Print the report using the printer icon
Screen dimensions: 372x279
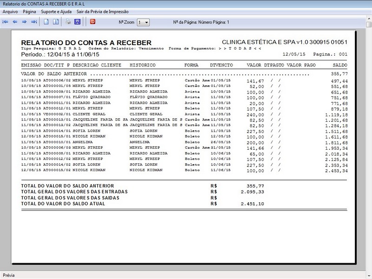pos(68,22)
